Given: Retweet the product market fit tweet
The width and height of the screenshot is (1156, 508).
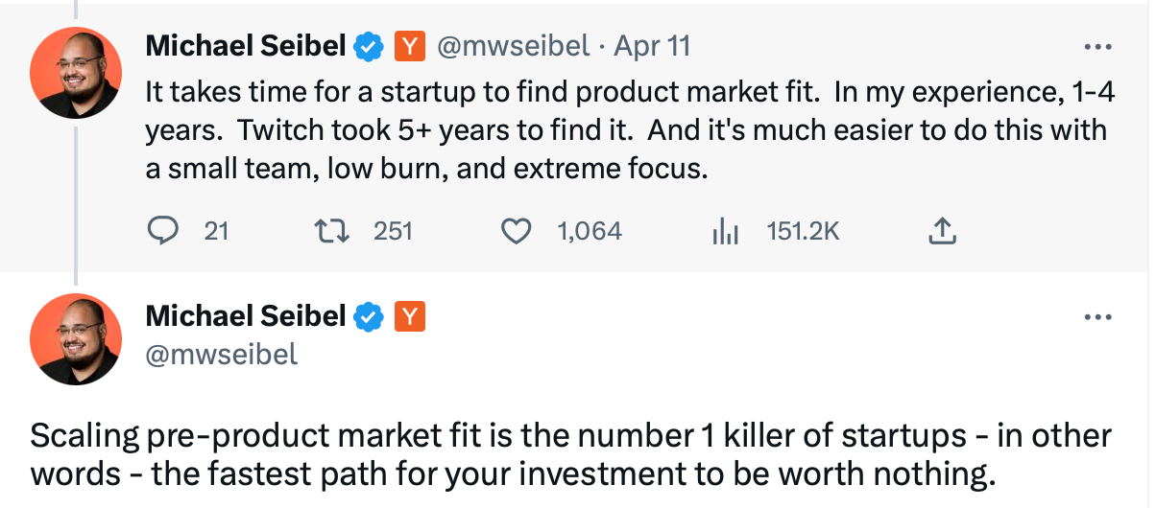Looking at the screenshot, I should pos(331,231).
